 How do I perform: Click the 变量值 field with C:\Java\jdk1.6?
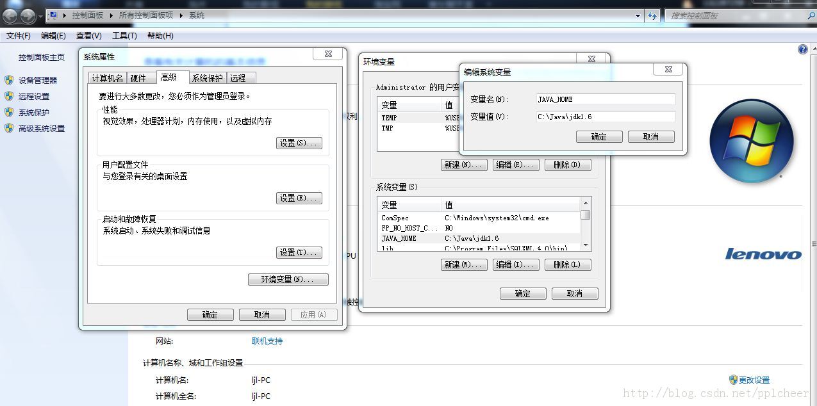tap(606, 117)
